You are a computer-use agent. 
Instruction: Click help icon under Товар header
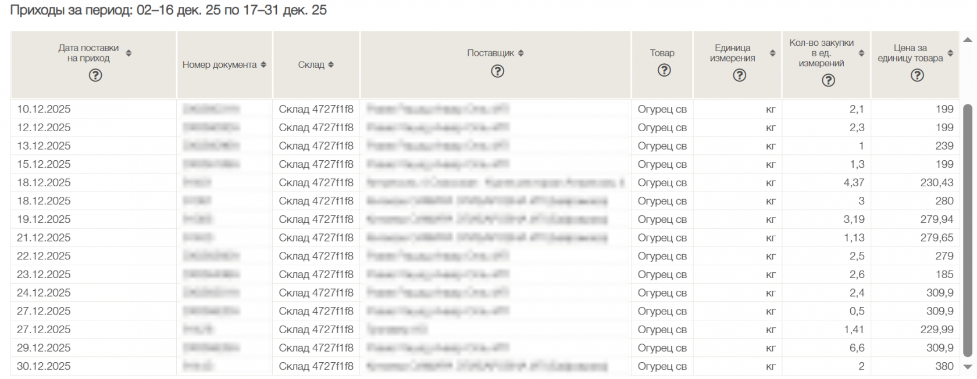click(664, 70)
